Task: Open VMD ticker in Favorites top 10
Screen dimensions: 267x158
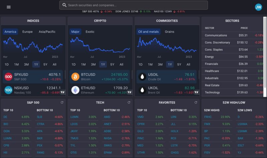Action: (x=141, y=117)
